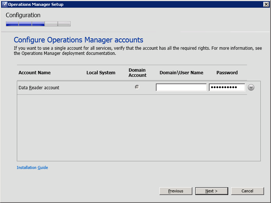
Task: Select Domain Account radio for Data Reader
Action: [137, 87]
